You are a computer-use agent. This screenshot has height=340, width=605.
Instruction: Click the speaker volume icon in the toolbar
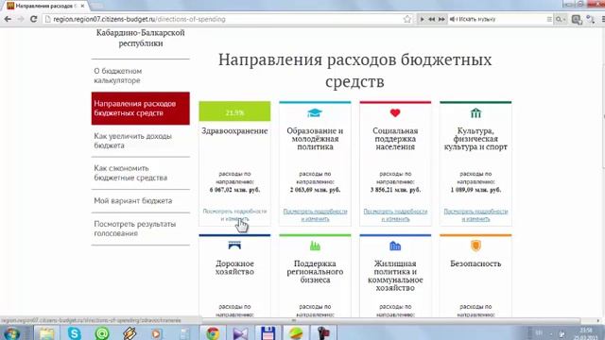(x=452, y=19)
